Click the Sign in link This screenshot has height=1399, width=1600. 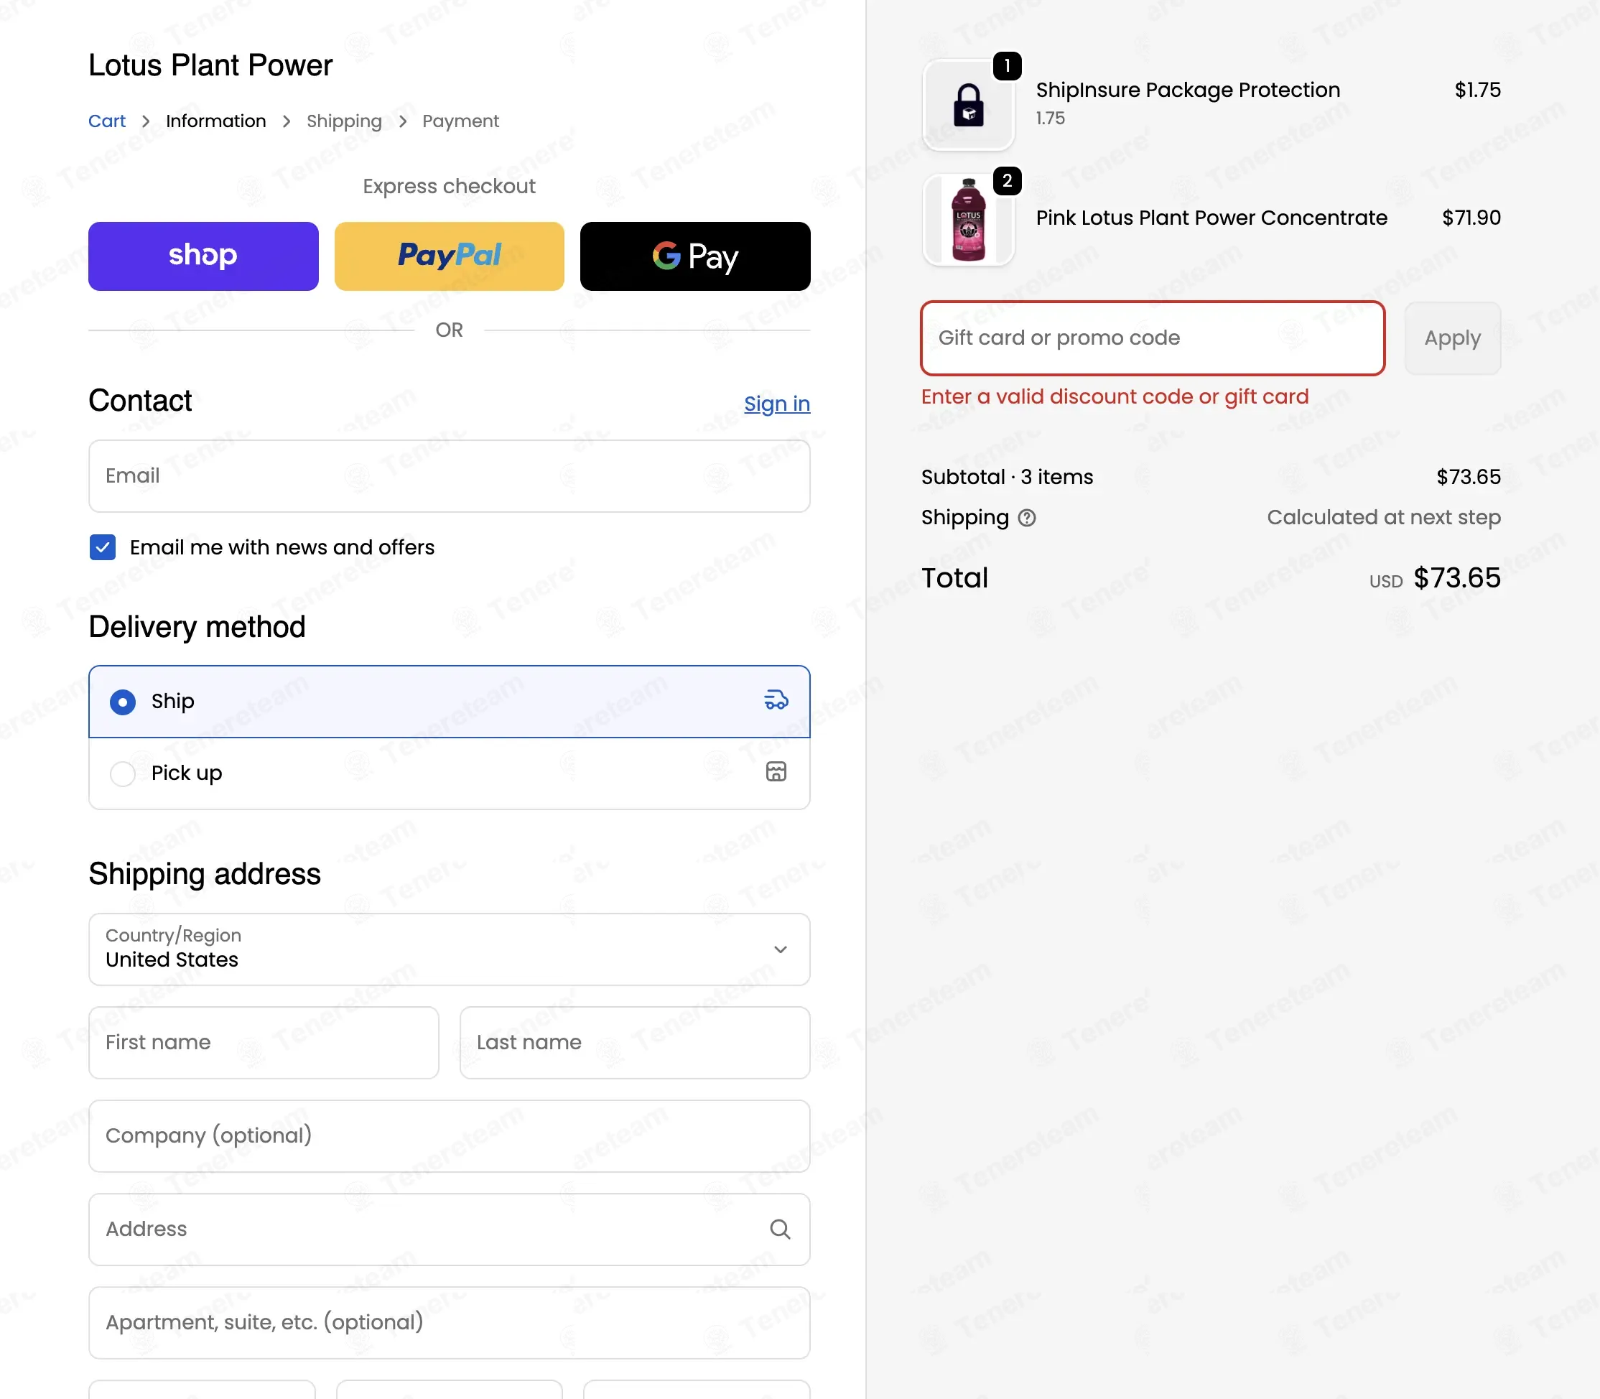tap(776, 404)
